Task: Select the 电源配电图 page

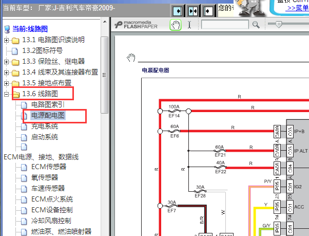Action: click(x=48, y=116)
